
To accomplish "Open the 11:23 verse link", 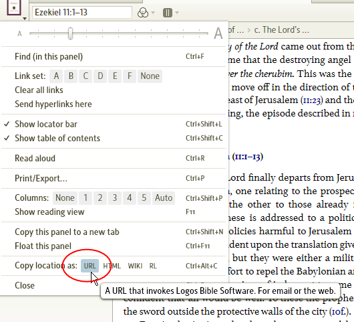I will pos(311,100).
